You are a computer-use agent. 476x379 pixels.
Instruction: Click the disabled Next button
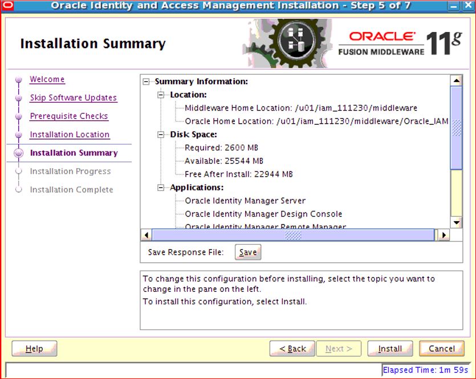[x=339, y=349]
